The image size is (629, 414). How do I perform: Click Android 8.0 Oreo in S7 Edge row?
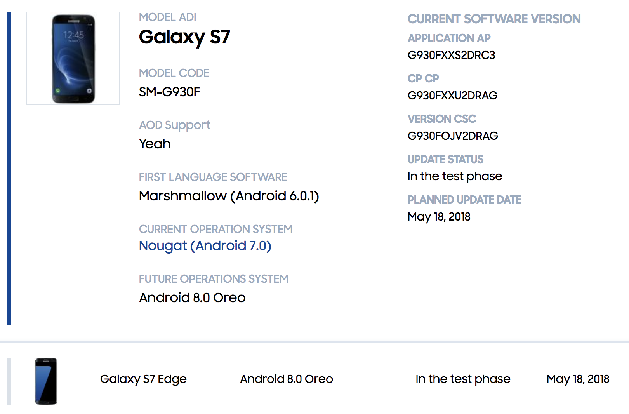(x=286, y=379)
